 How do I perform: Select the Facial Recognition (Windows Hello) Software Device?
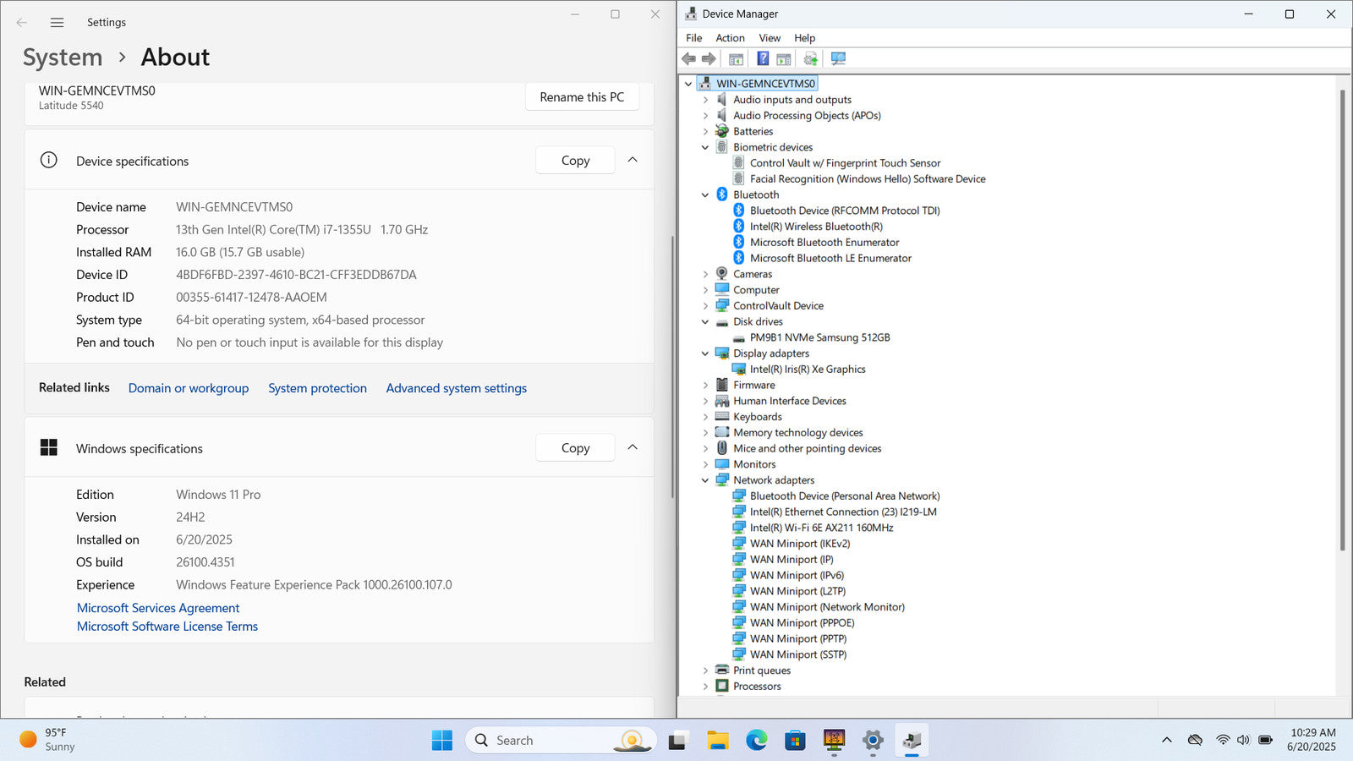point(868,179)
